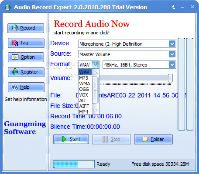Click the disabled Stop button

[x=111, y=139]
